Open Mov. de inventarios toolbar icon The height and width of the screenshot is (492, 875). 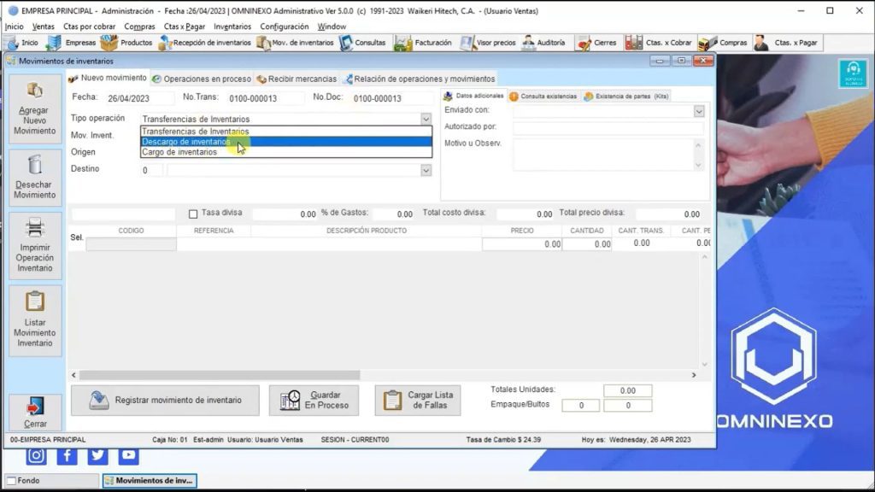[295, 43]
